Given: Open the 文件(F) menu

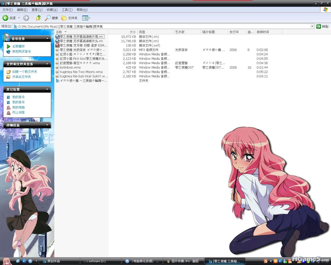Looking at the screenshot, I should pyautogui.click(x=7, y=10).
